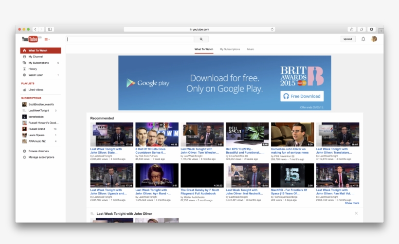Click The Great Gatsby title link
The image size is (399, 244).
200,192
